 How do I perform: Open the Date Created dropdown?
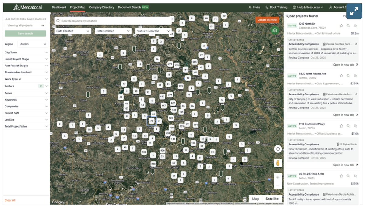click(72, 31)
